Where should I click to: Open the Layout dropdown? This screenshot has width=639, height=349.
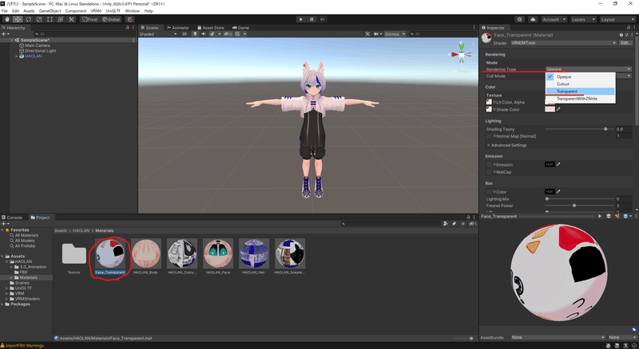coord(617,19)
